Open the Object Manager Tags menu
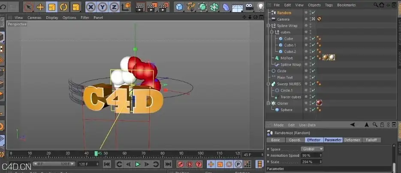Image resolution: width=401 pixels, height=173 pixels. point(329,5)
